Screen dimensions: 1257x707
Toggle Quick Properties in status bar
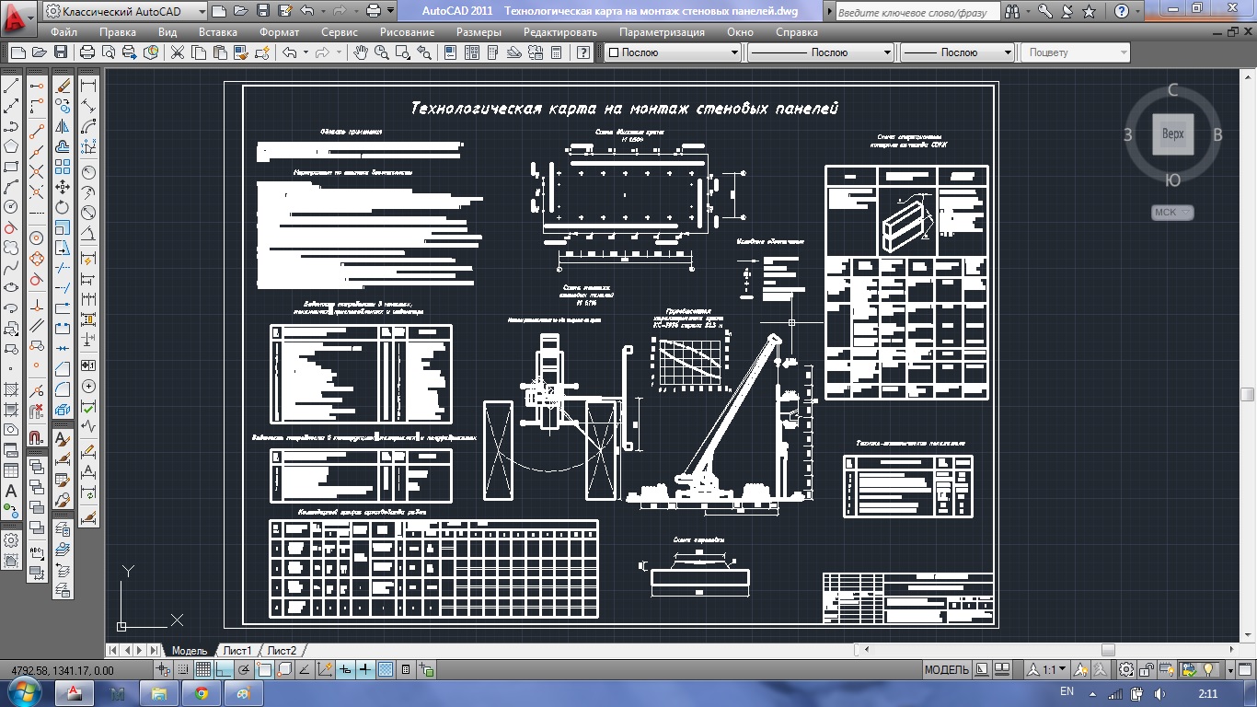point(406,669)
